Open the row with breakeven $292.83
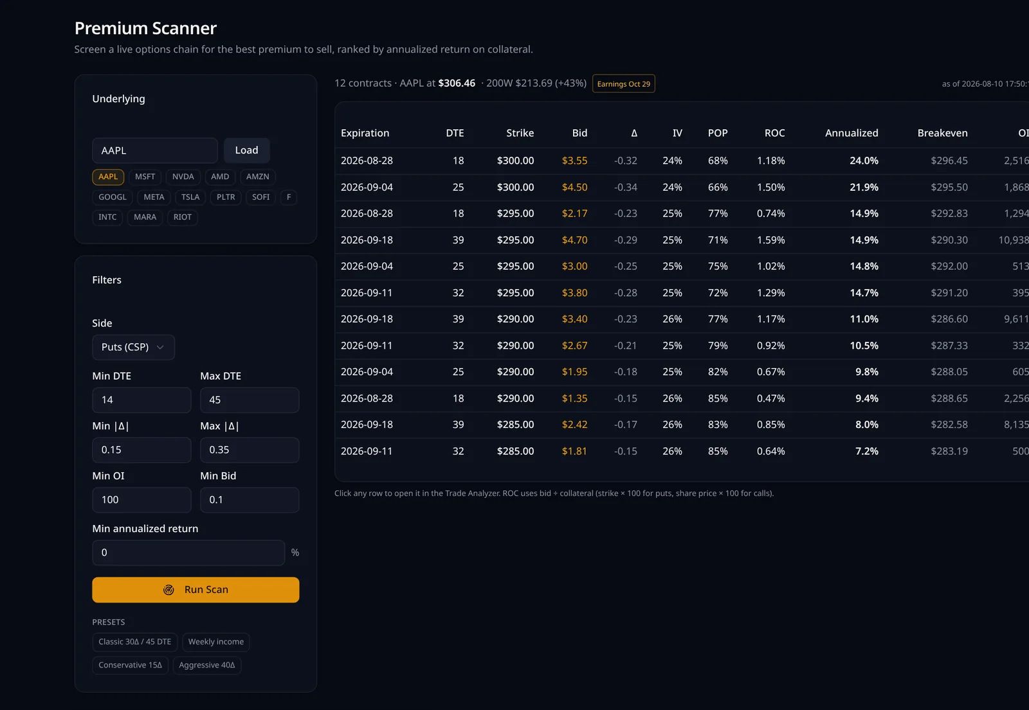This screenshot has height=710, width=1029. point(682,214)
